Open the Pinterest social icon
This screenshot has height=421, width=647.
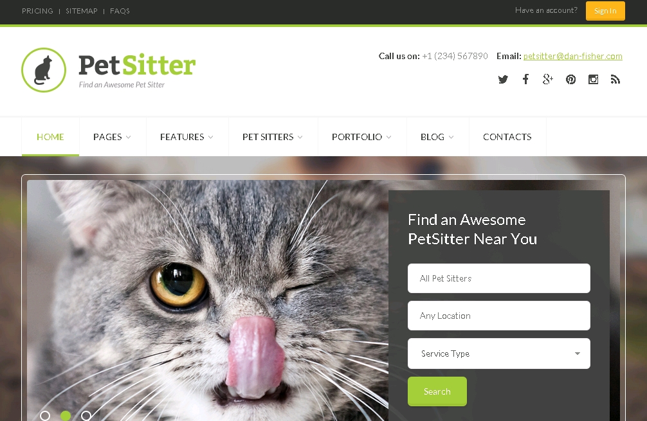[x=570, y=79]
